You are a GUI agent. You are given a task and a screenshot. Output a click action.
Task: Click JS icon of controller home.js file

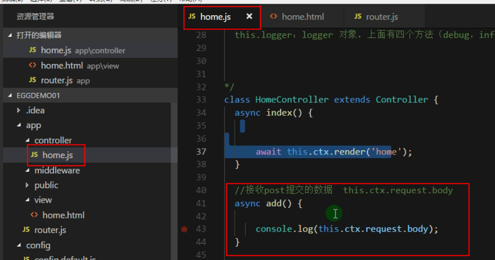[x=35, y=155]
